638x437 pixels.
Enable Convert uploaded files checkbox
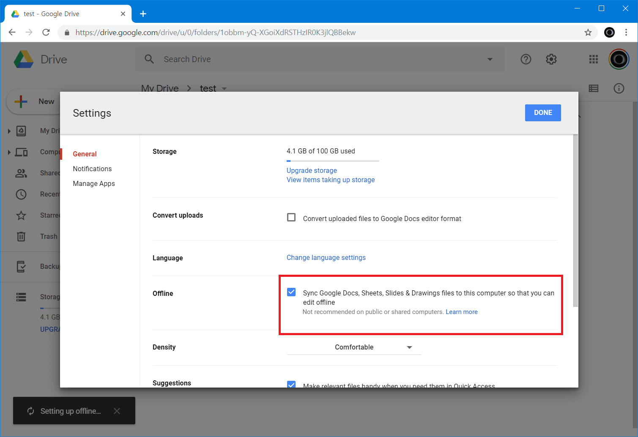[x=291, y=218]
